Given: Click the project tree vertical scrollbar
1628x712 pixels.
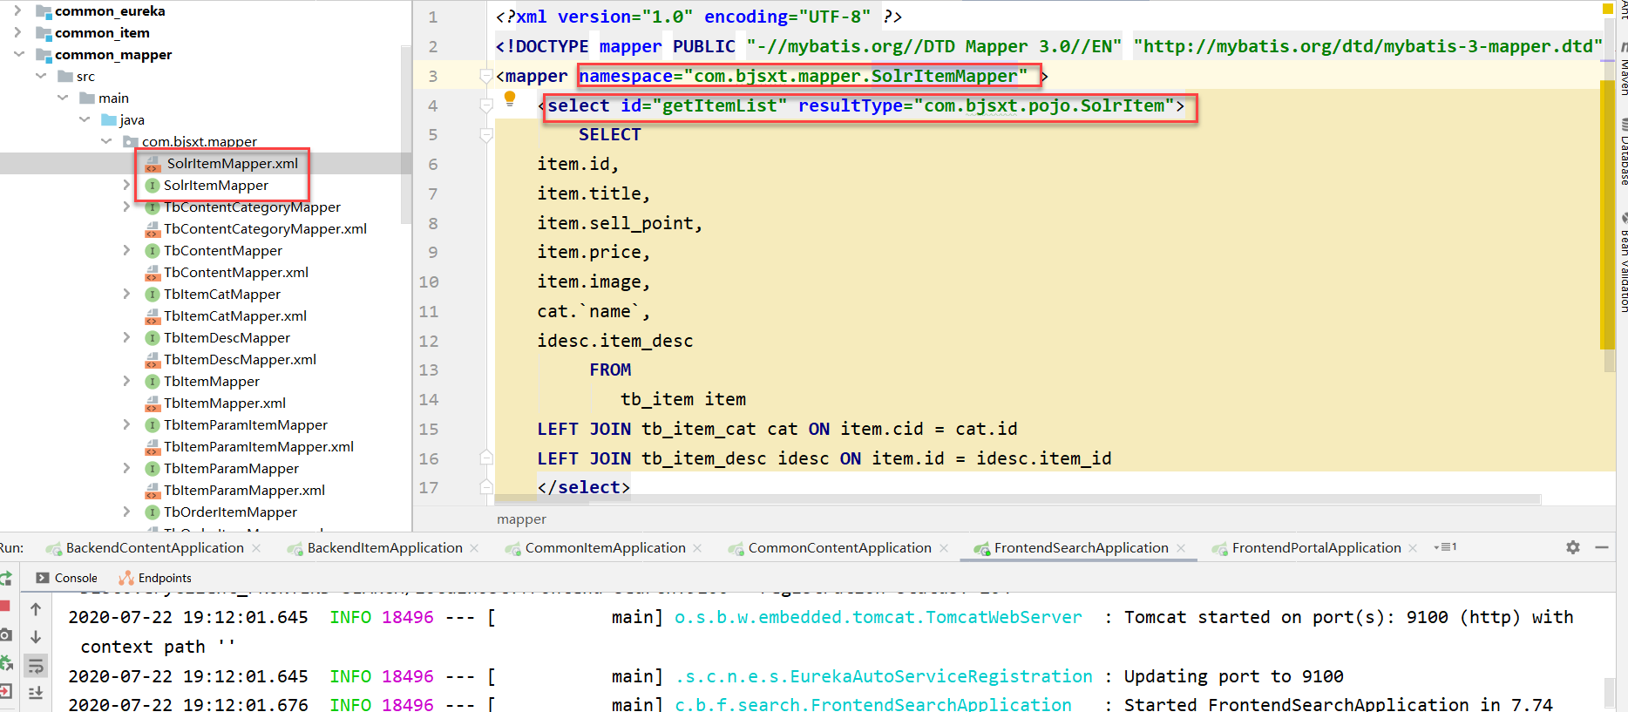Looking at the screenshot, I should 405,133.
